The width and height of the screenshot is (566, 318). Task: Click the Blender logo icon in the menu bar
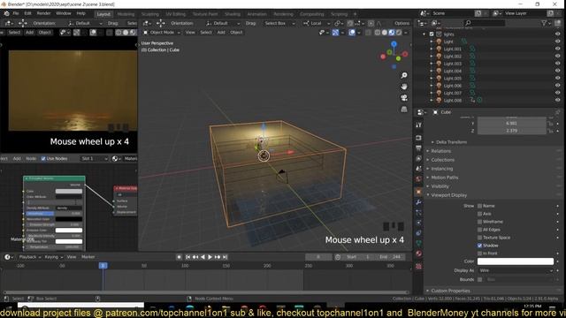[6, 13]
